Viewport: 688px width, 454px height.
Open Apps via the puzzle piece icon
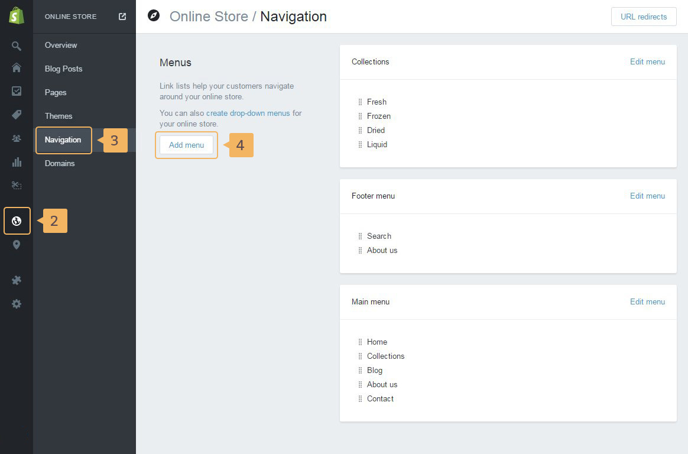click(17, 280)
